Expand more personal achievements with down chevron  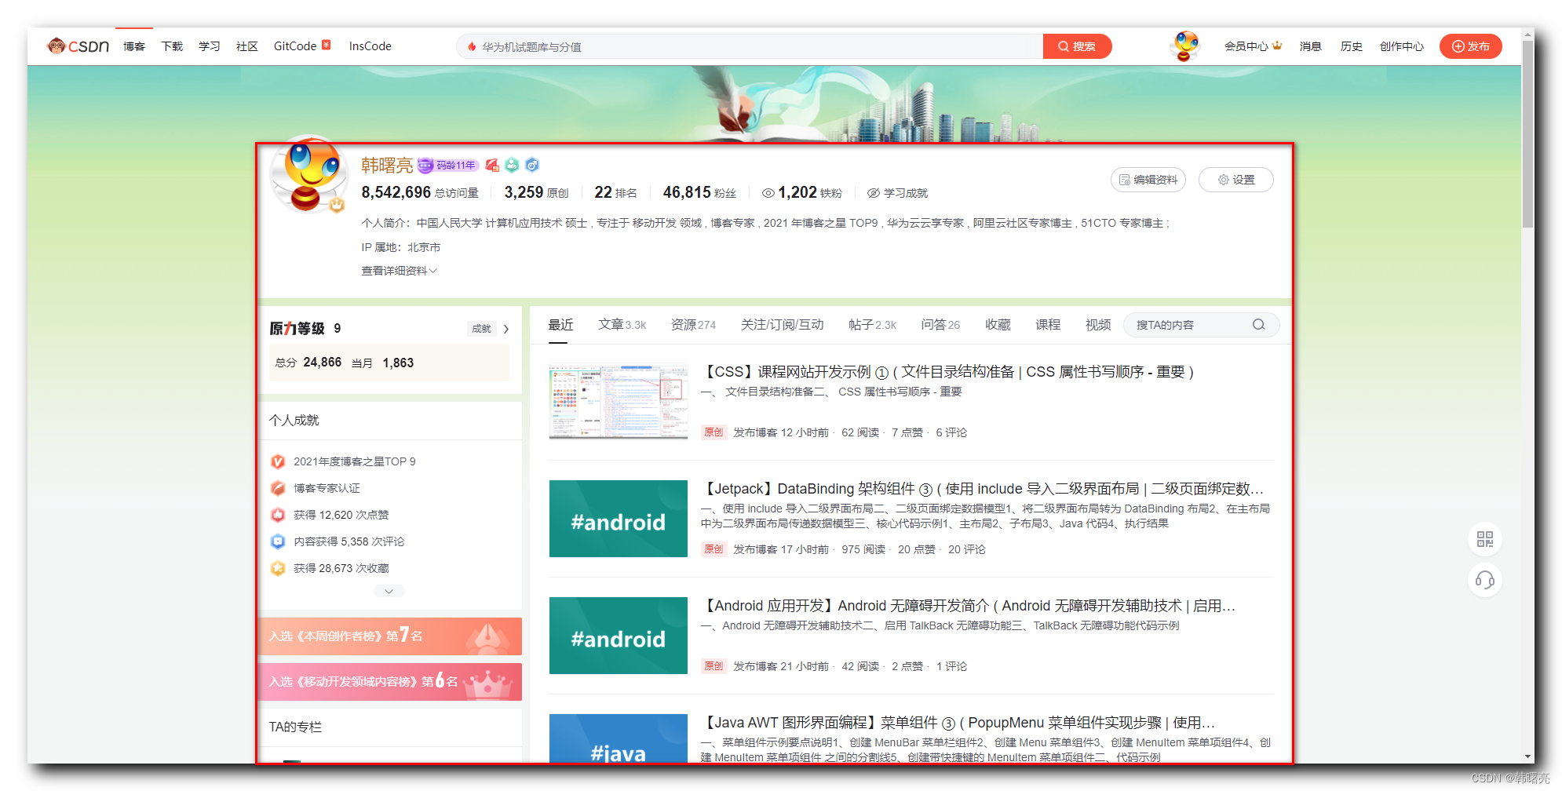click(389, 591)
